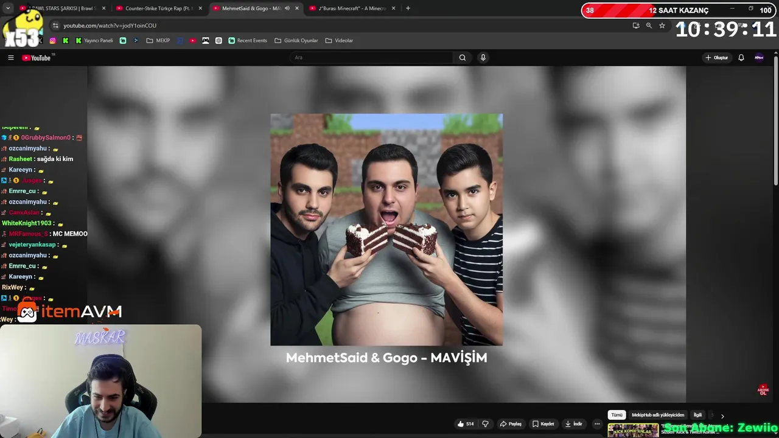Open the zoom indicator icon
Image resolution: width=779 pixels, height=438 pixels.
coord(649,26)
